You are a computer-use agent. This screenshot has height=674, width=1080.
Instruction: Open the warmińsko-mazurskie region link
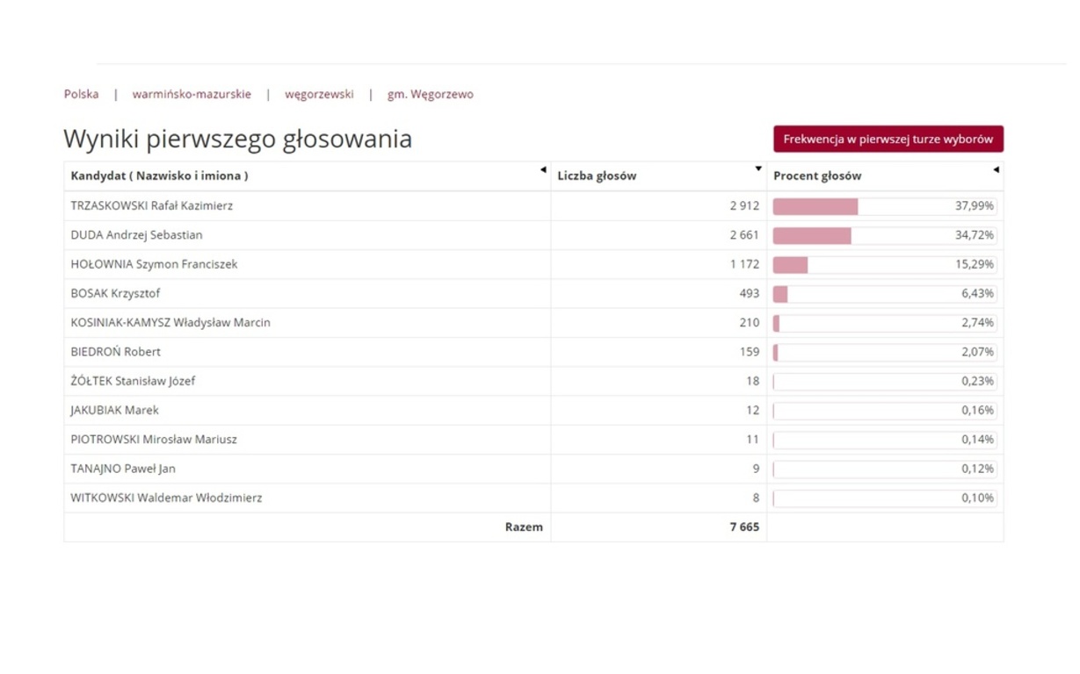click(x=191, y=94)
